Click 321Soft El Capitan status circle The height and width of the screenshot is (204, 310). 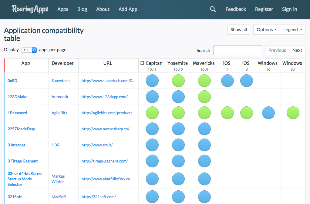pyautogui.click(x=152, y=197)
